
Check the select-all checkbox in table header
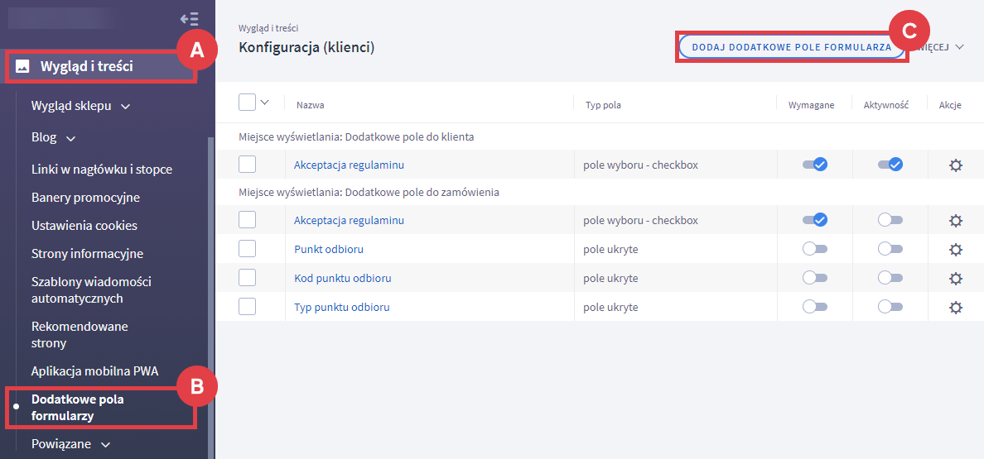tap(247, 103)
